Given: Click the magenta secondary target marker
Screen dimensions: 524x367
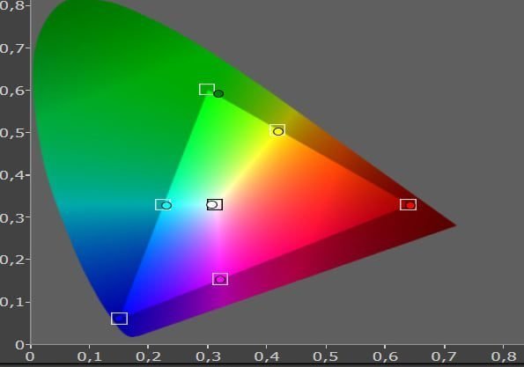Looking at the screenshot, I should click(x=220, y=279).
